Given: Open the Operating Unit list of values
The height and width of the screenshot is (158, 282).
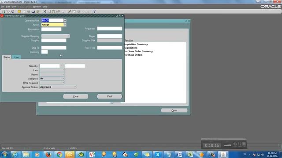Looking at the screenshot, I should tap(65, 21).
